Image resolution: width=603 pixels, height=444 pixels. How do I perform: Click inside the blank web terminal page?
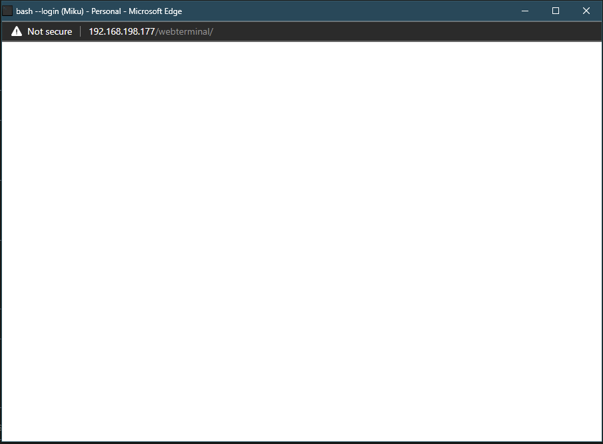(x=301, y=241)
